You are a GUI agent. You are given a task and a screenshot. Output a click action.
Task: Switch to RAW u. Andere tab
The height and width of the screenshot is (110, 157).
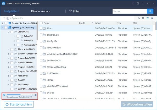tap(41, 11)
